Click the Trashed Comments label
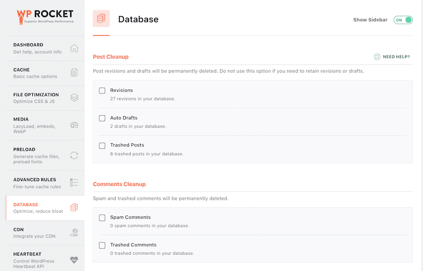This screenshot has height=271, width=423. coord(133,245)
